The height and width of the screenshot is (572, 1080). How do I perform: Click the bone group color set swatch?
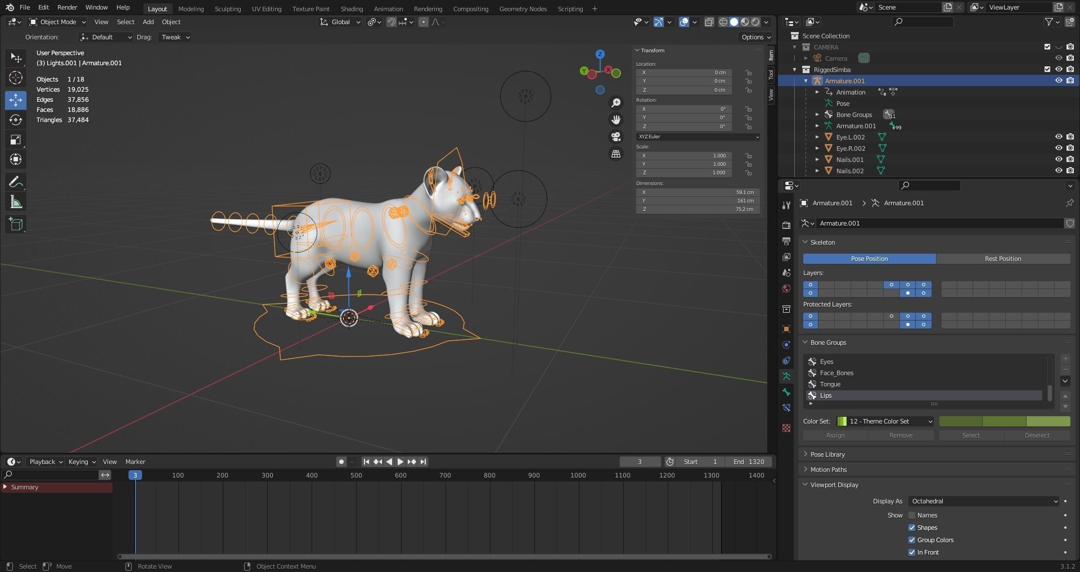[x=1005, y=421]
